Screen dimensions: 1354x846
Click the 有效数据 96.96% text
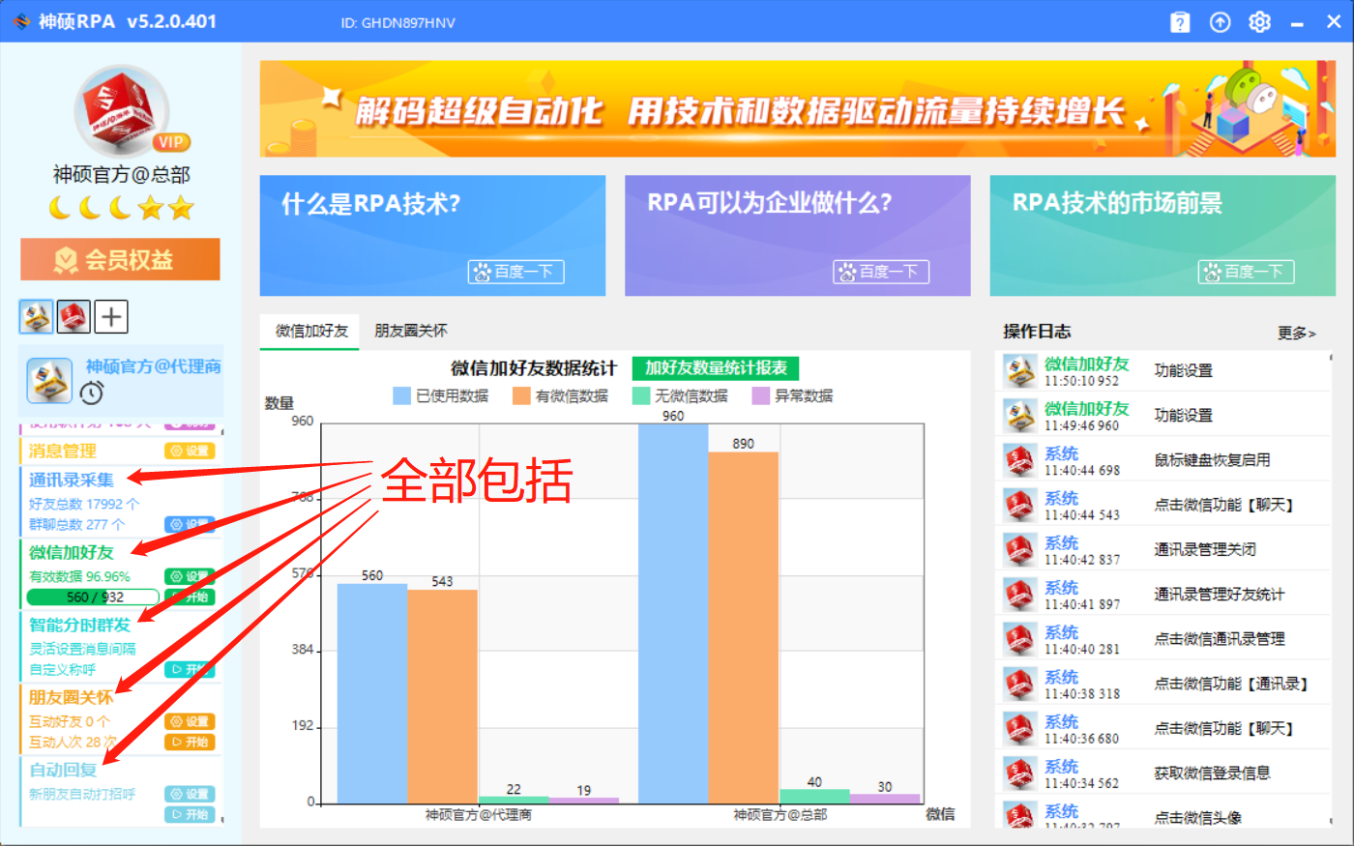(79, 576)
